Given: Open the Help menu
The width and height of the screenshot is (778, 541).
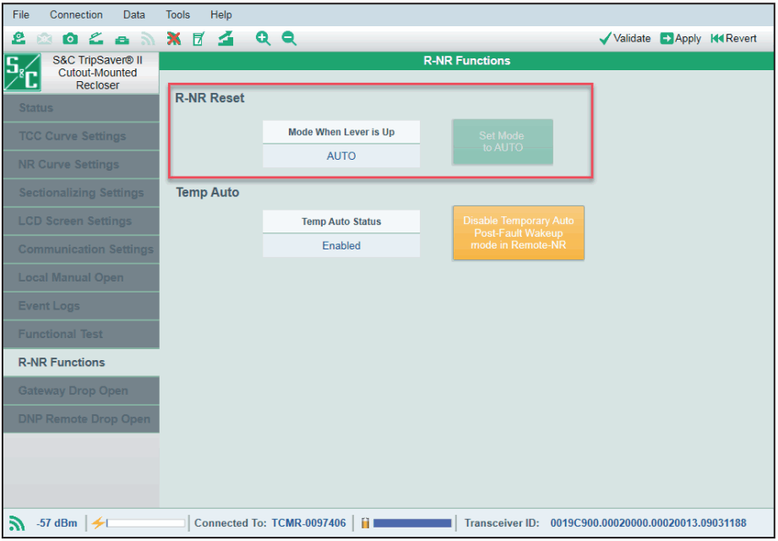Looking at the screenshot, I should click(220, 15).
